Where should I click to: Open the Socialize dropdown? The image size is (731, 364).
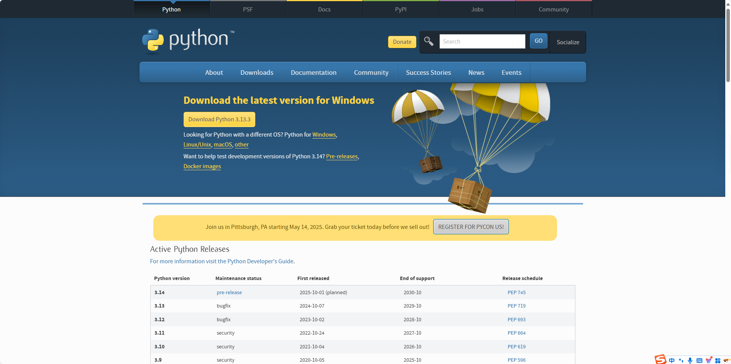(567, 42)
